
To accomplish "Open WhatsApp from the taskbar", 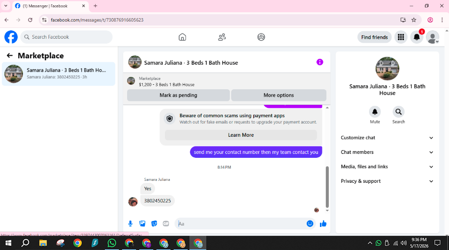I will click(x=112, y=243).
